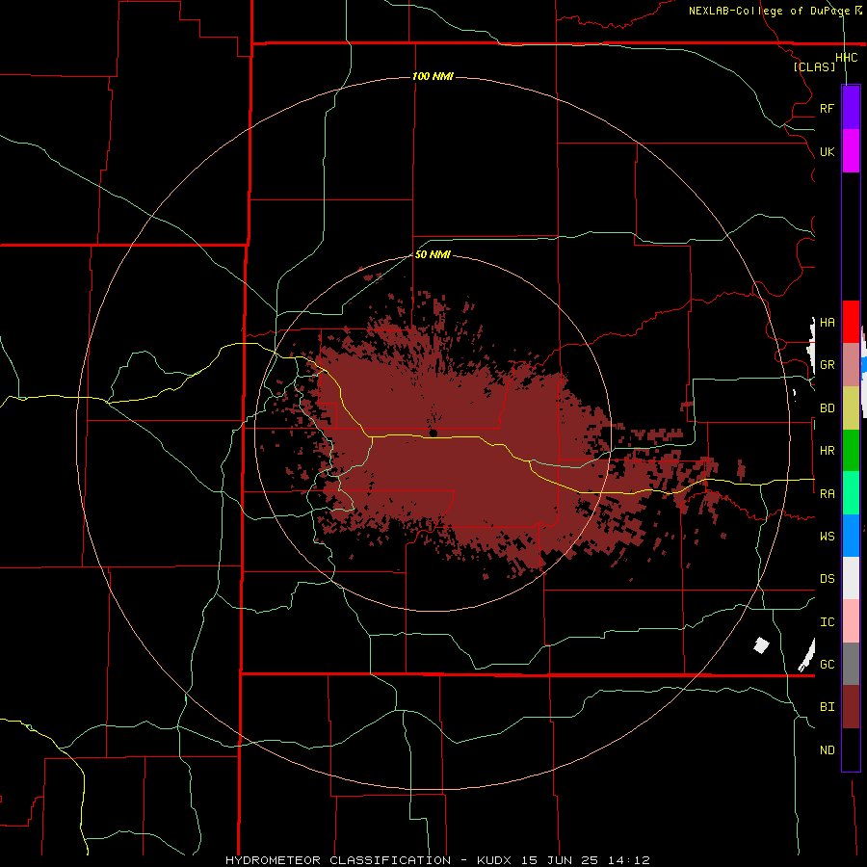Click the WS blue legend swatch
This screenshot has height=867, width=867.
coord(851,536)
